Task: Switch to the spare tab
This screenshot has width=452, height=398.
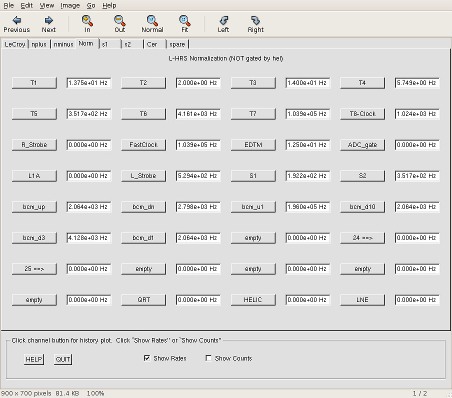Action: pyautogui.click(x=177, y=44)
